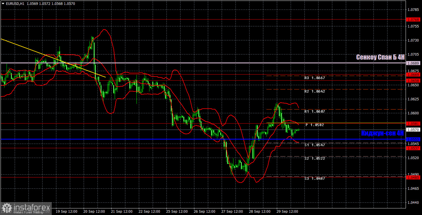
Task: Select the red 1.0537 price tag
Action: (413, 148)
